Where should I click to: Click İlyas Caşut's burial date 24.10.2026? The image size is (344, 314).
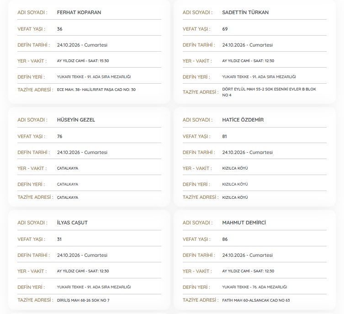click(x=69, y=255)
